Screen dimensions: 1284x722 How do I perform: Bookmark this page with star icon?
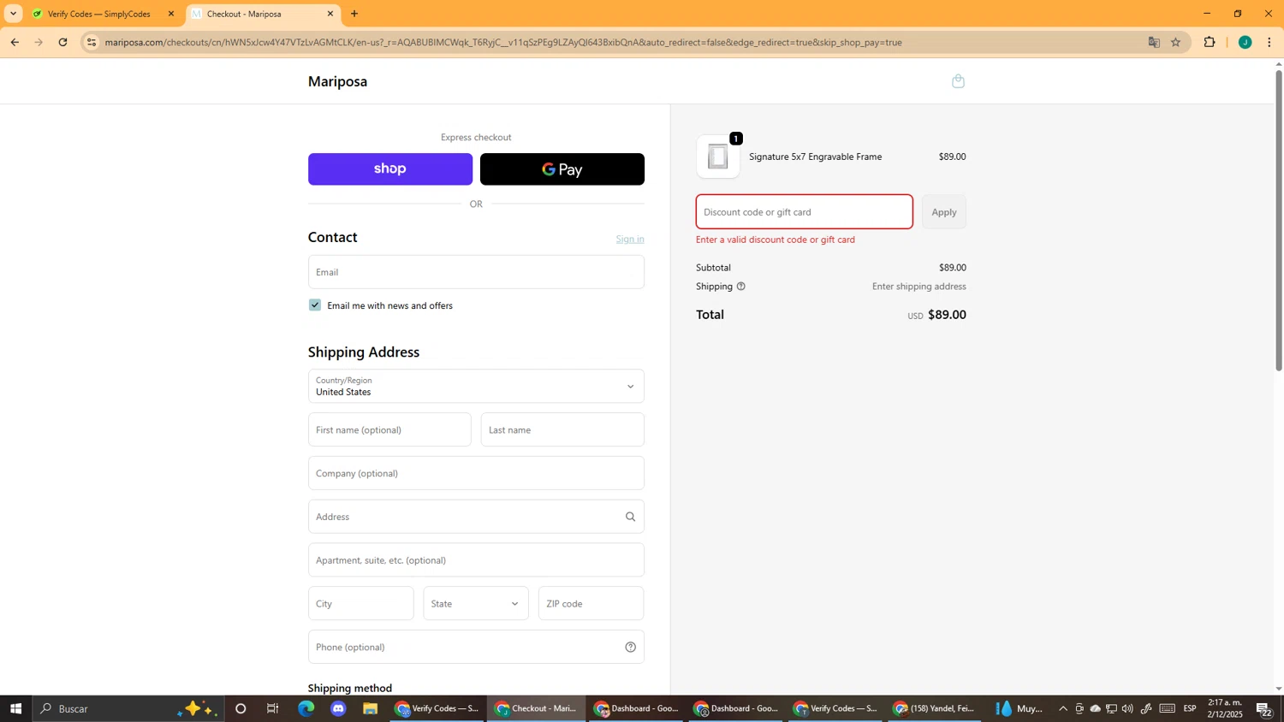[1176, 42]
